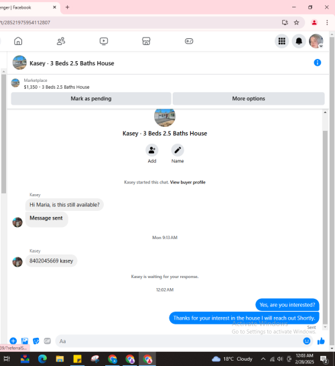
Task: Click the More options button
Action: coord(249,99)
